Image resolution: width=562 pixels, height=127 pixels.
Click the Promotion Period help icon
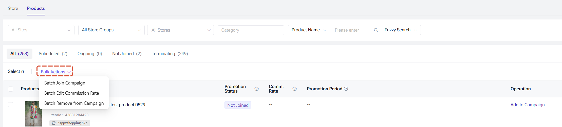(x=346, y=89)
